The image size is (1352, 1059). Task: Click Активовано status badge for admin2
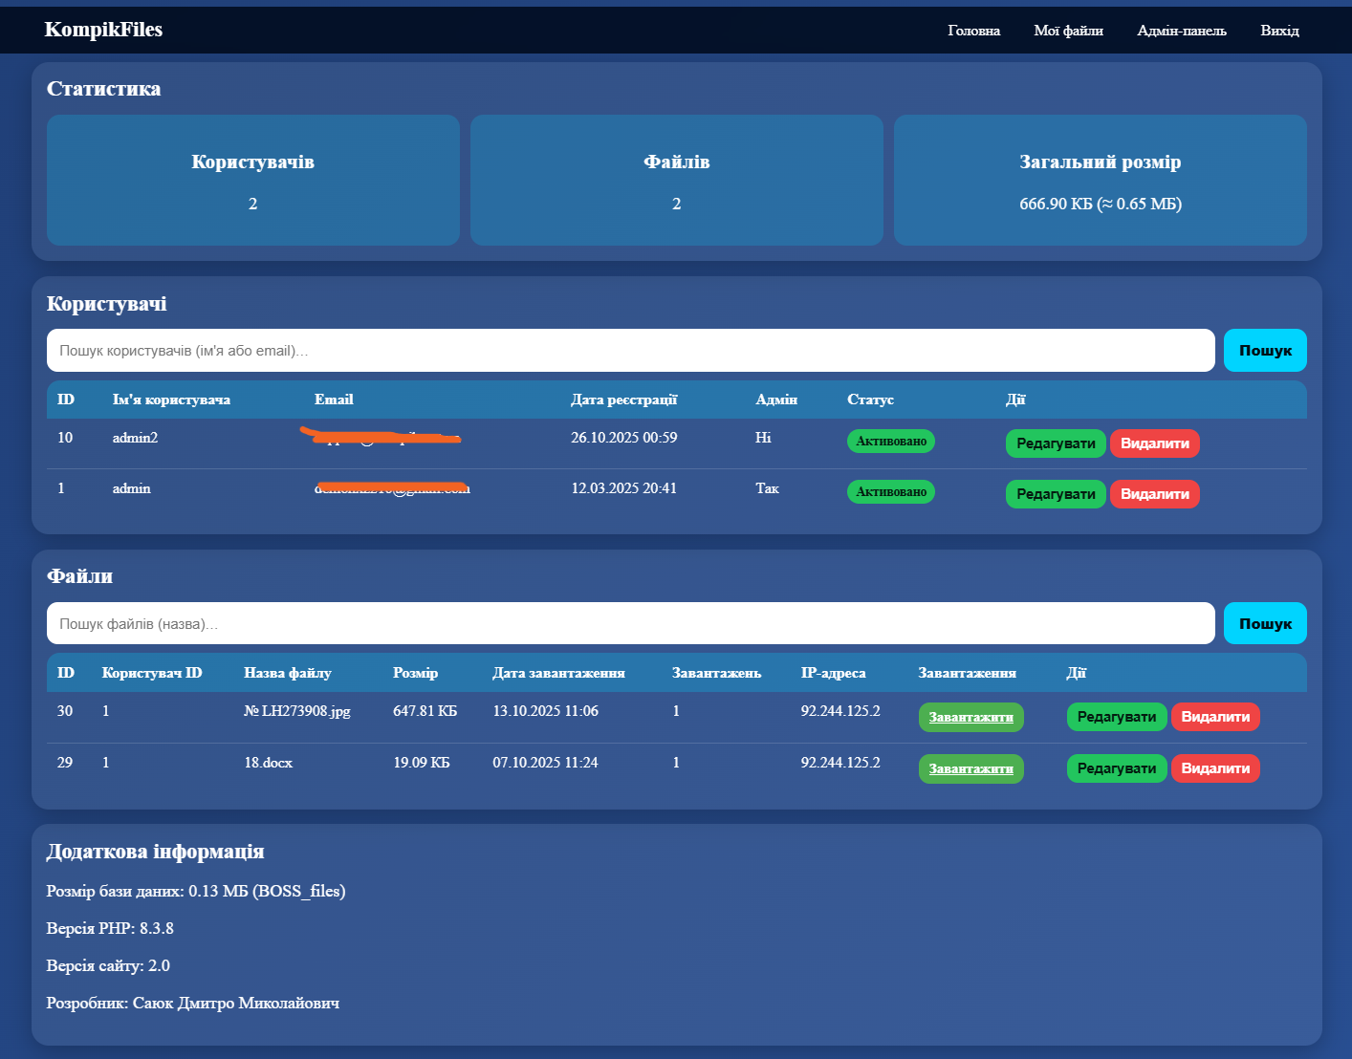890,442
